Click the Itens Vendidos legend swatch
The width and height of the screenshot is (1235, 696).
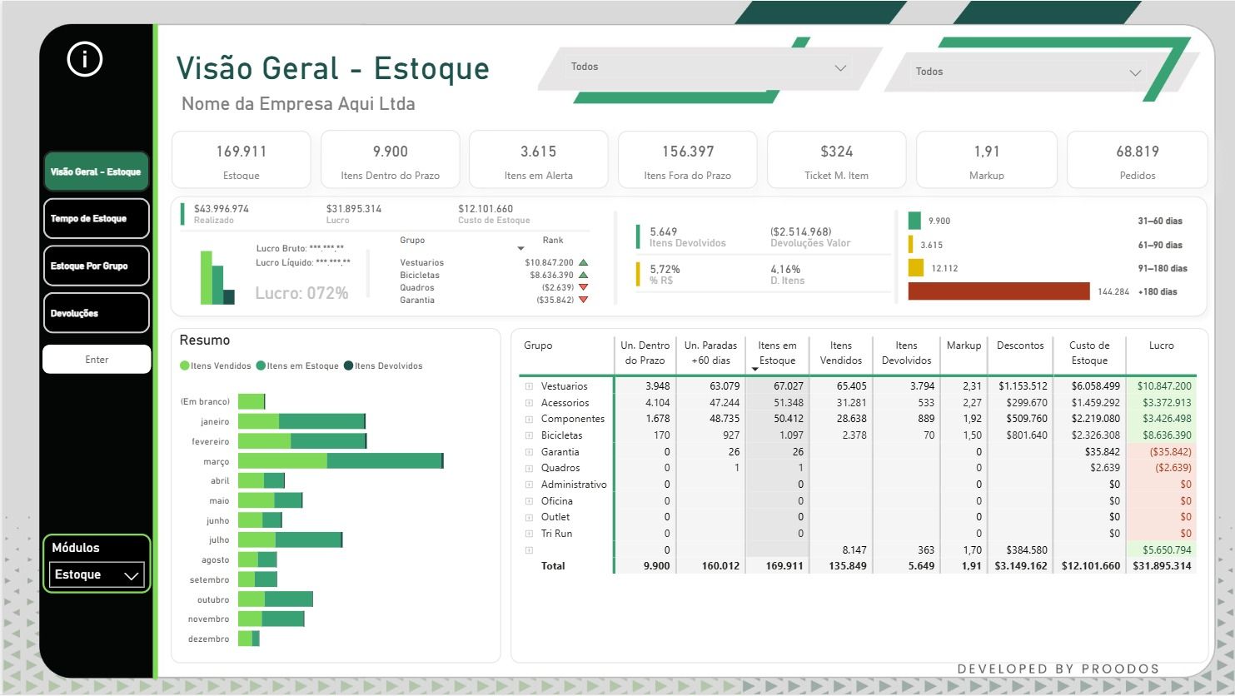pos(185,365)
